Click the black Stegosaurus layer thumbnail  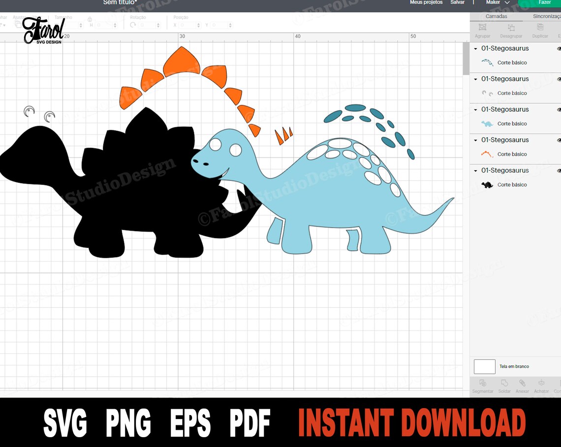(x=487, y=184)
